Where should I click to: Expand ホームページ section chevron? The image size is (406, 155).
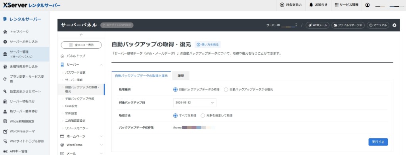101,136
